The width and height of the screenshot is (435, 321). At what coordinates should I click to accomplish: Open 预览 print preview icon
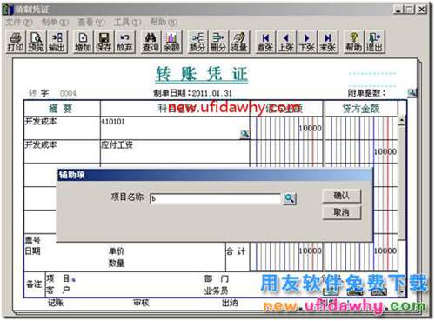[36, 43]
